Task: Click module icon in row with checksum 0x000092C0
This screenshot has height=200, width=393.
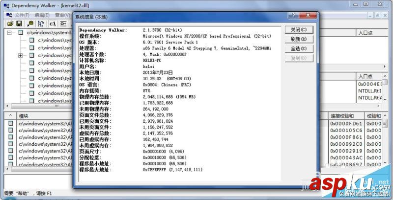Action: click(10, 144)
